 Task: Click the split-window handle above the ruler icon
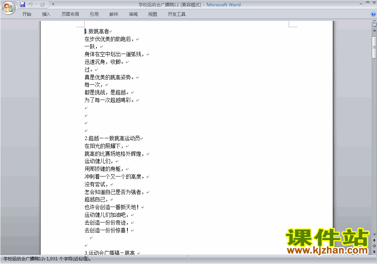[374, 21]
